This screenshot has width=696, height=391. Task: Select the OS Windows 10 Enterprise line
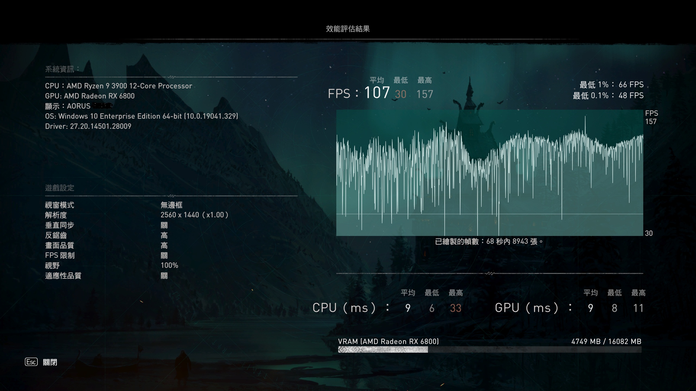(x=141, y=116)
